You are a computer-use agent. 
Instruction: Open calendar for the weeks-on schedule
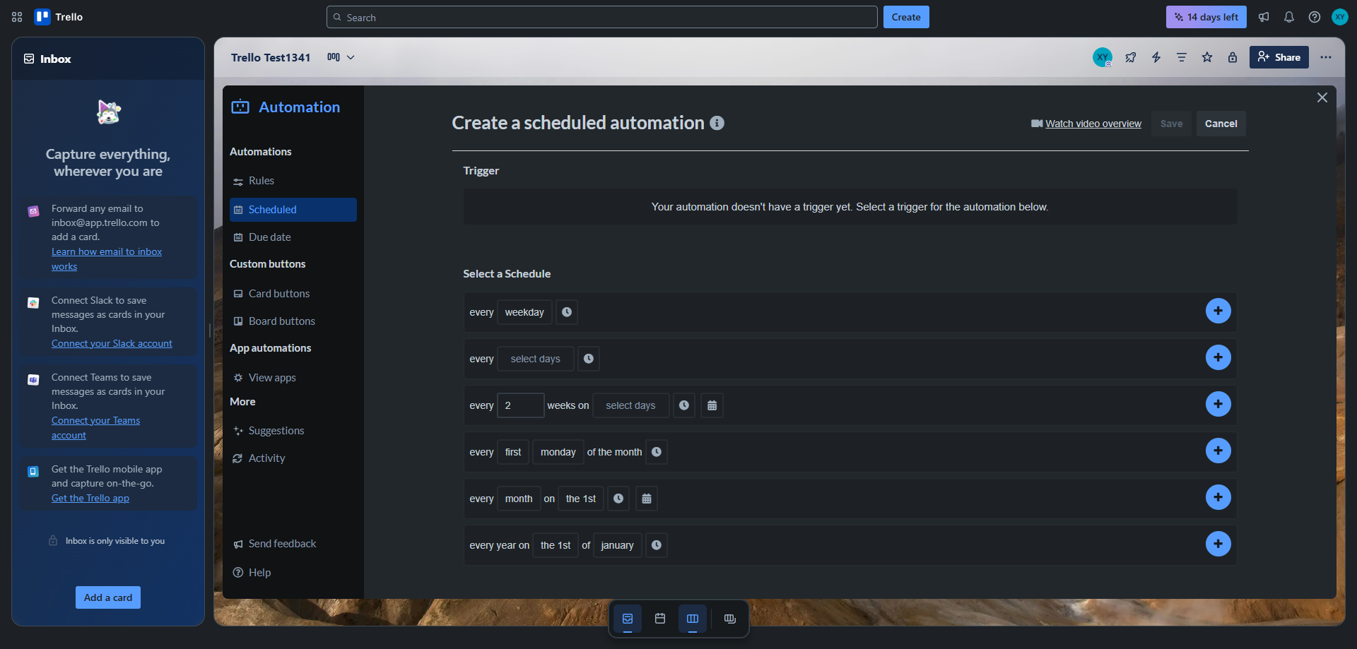point(712,405)
